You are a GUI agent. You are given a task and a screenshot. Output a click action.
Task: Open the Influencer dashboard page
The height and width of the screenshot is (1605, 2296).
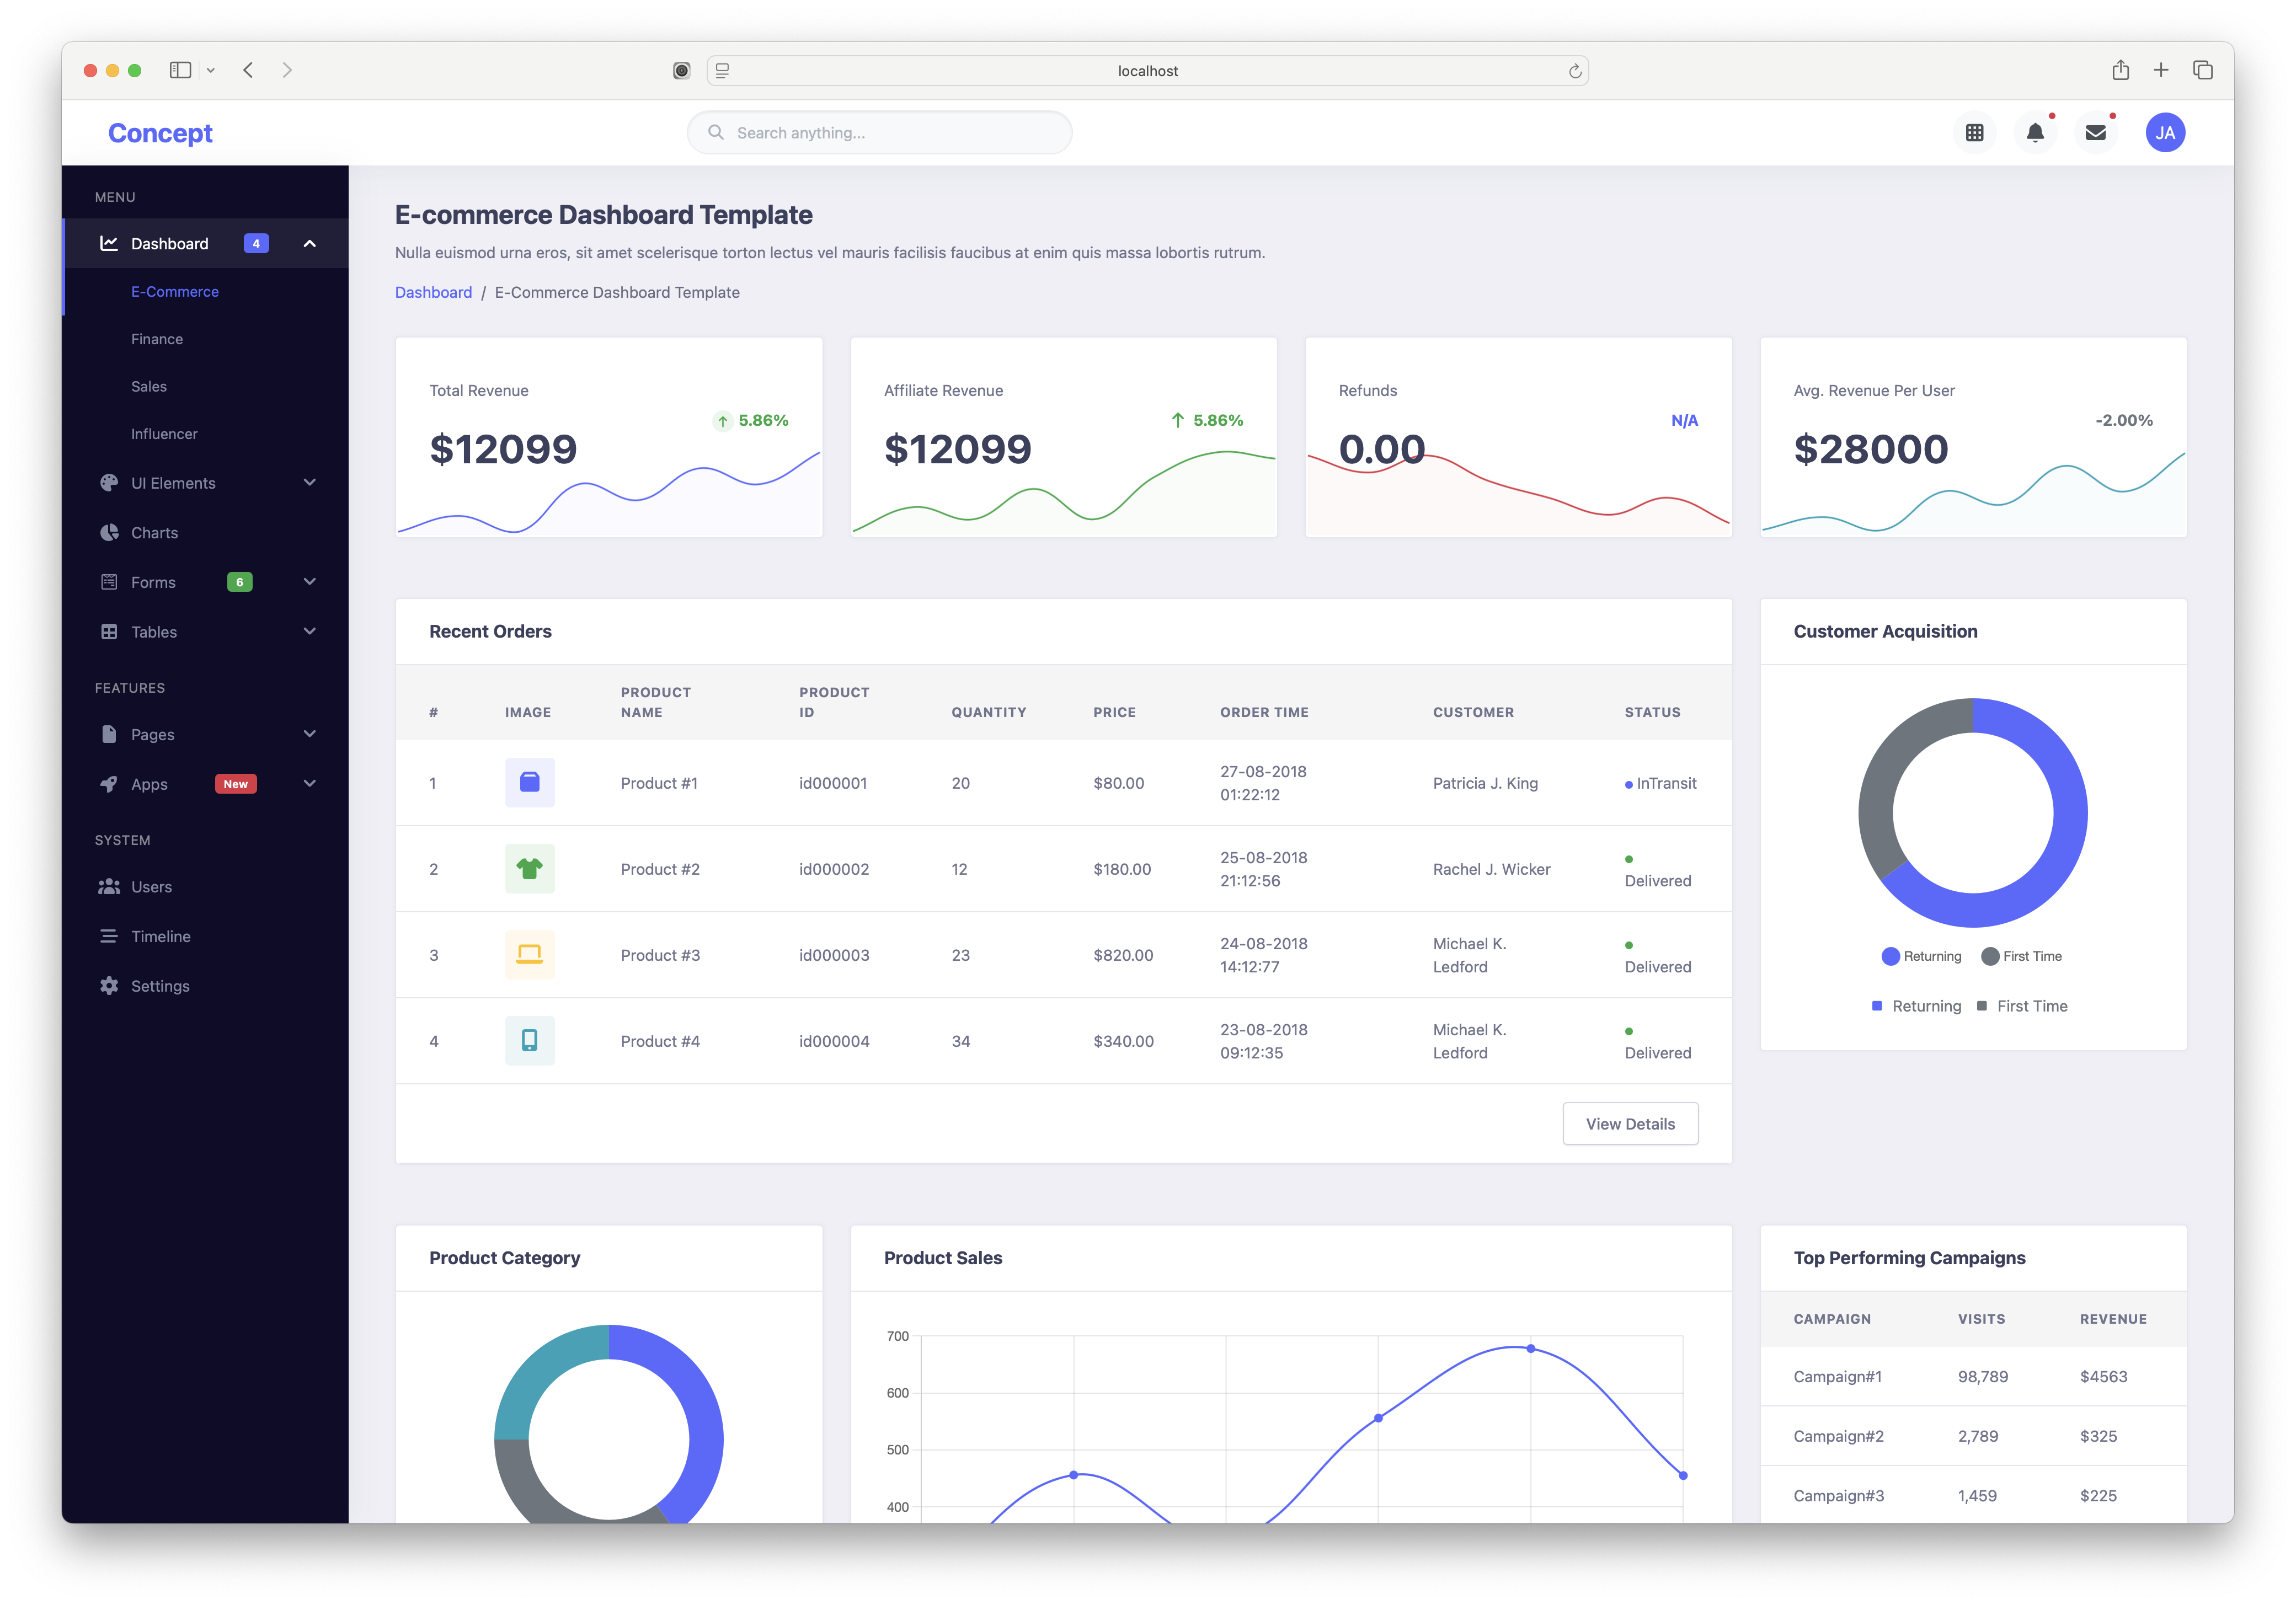click(164, 433)
